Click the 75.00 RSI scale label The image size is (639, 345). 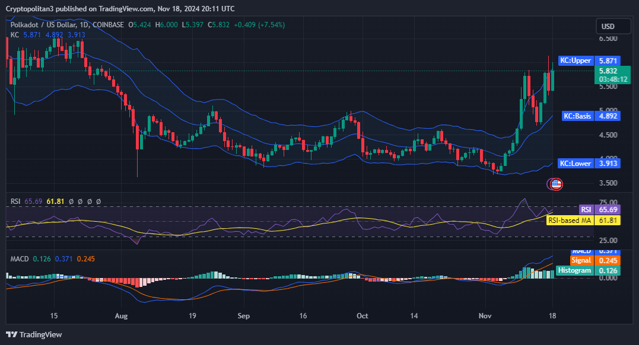click(x=608, y=203)
